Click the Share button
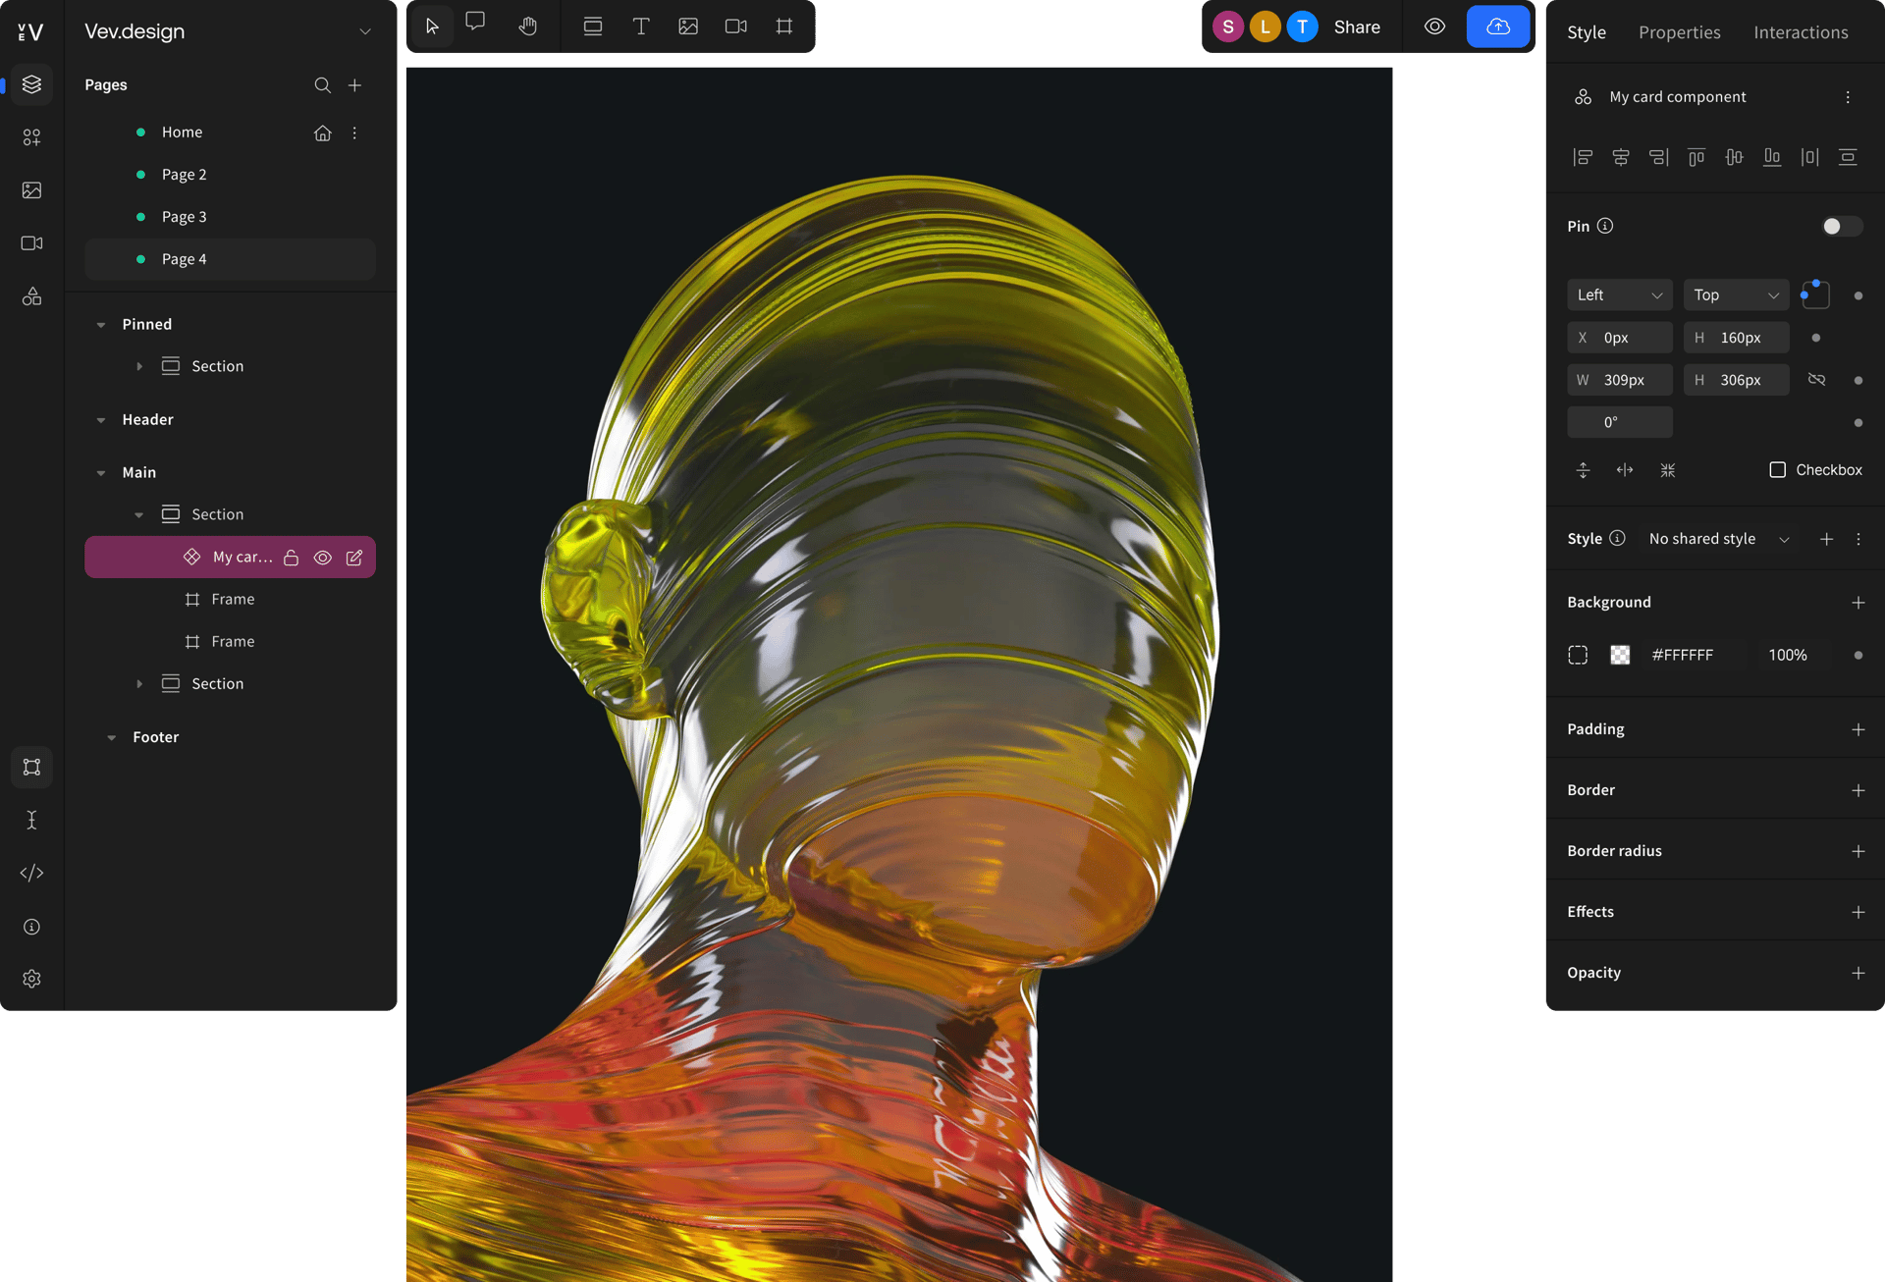The height and width of the screenshot is (1282, 1885). (1357, 27)
